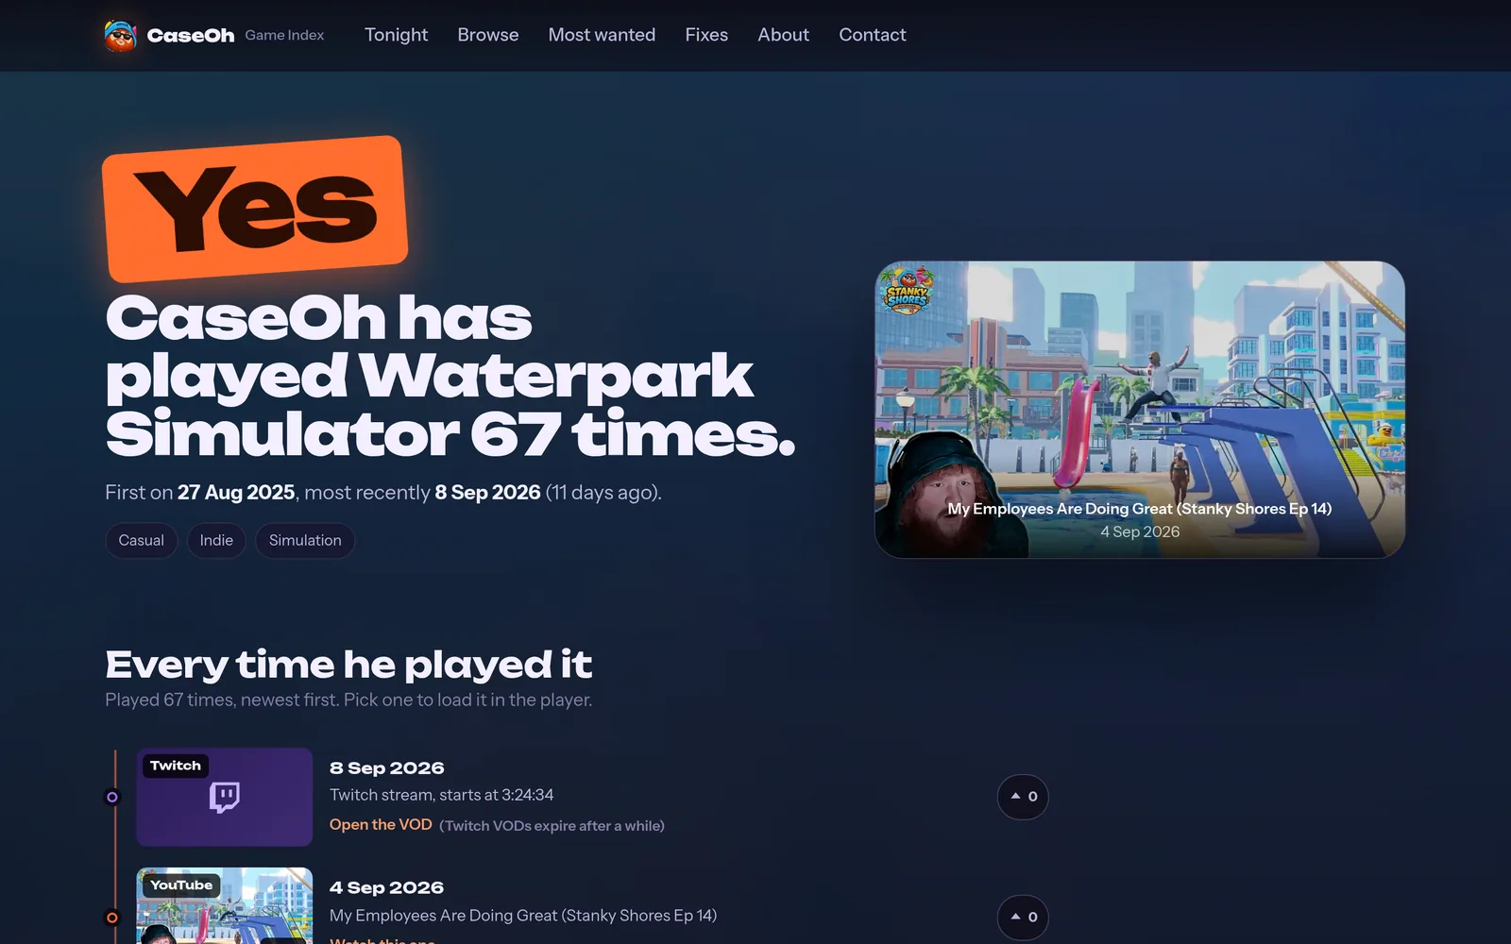Click the 8 Sep 2026 entry date heading
Image resolution: width=1511 pixels, height=944 pixels.
(387, 767)
